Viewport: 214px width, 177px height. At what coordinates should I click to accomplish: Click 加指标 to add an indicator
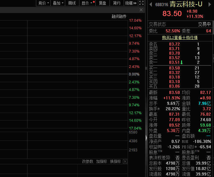[x=101, y=161]
